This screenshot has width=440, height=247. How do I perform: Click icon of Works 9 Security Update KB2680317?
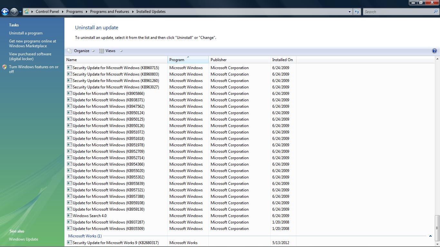[69, 242]
